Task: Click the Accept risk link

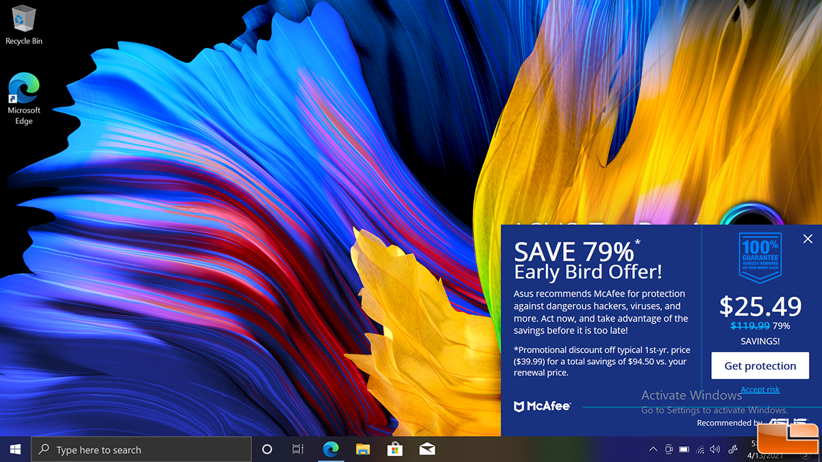Action: click(x=760, y=389)
